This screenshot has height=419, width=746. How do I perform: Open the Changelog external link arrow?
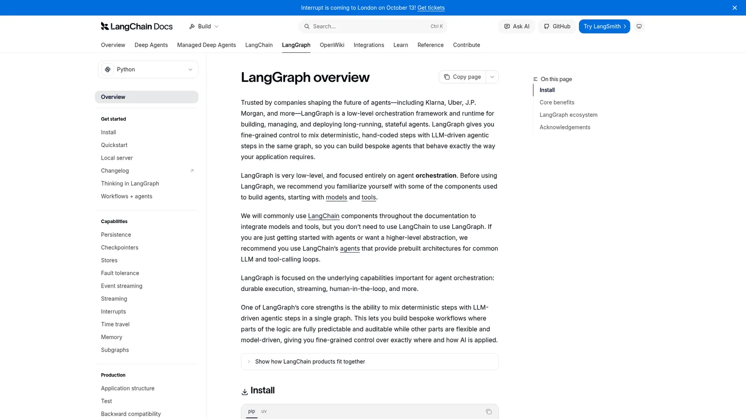[x=192, y=171]
